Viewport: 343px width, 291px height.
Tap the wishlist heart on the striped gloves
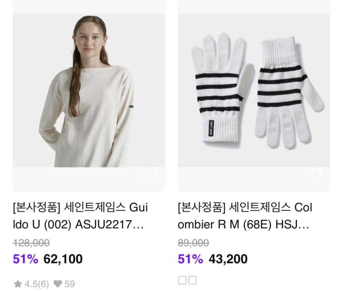click(313, 174)
